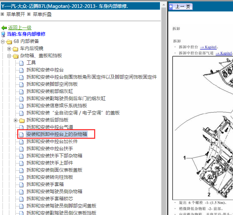
Task: Click the 当前:车身内部维修 heading
Action: (26, 34)
